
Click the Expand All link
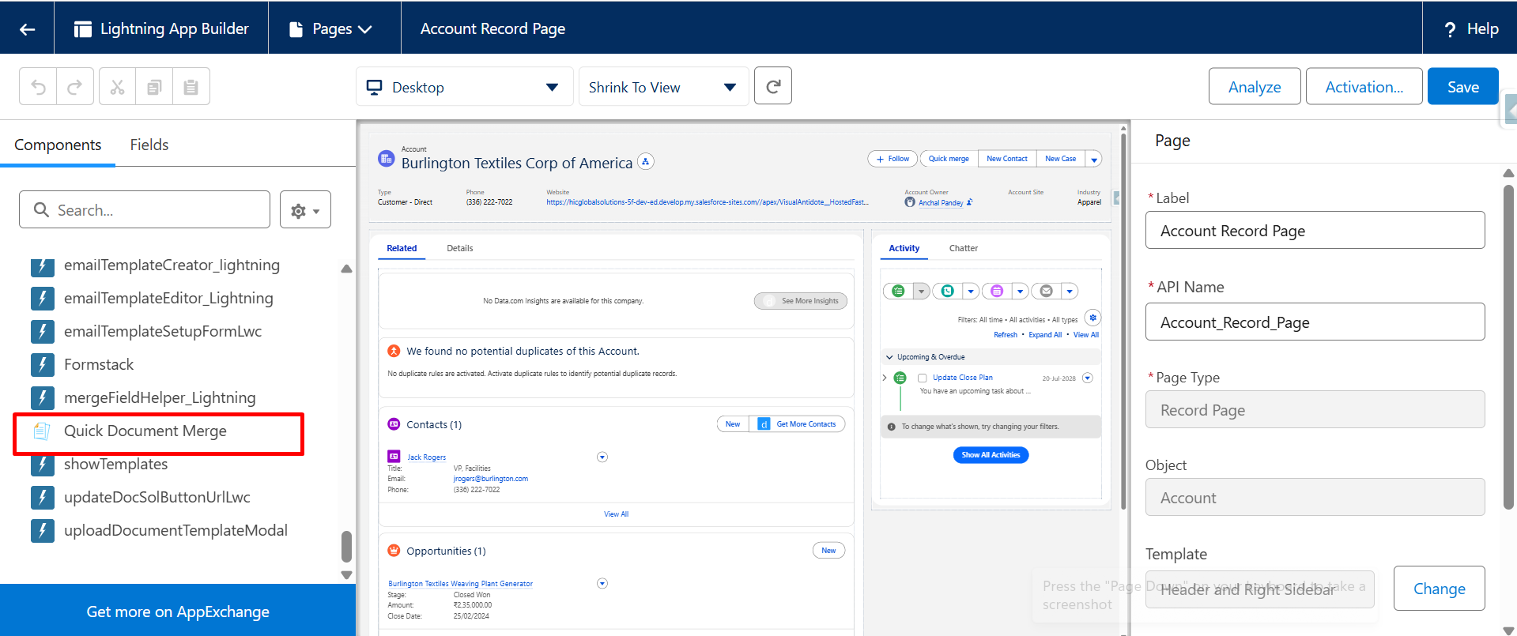1045,335
